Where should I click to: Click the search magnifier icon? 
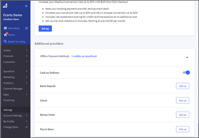5,41
